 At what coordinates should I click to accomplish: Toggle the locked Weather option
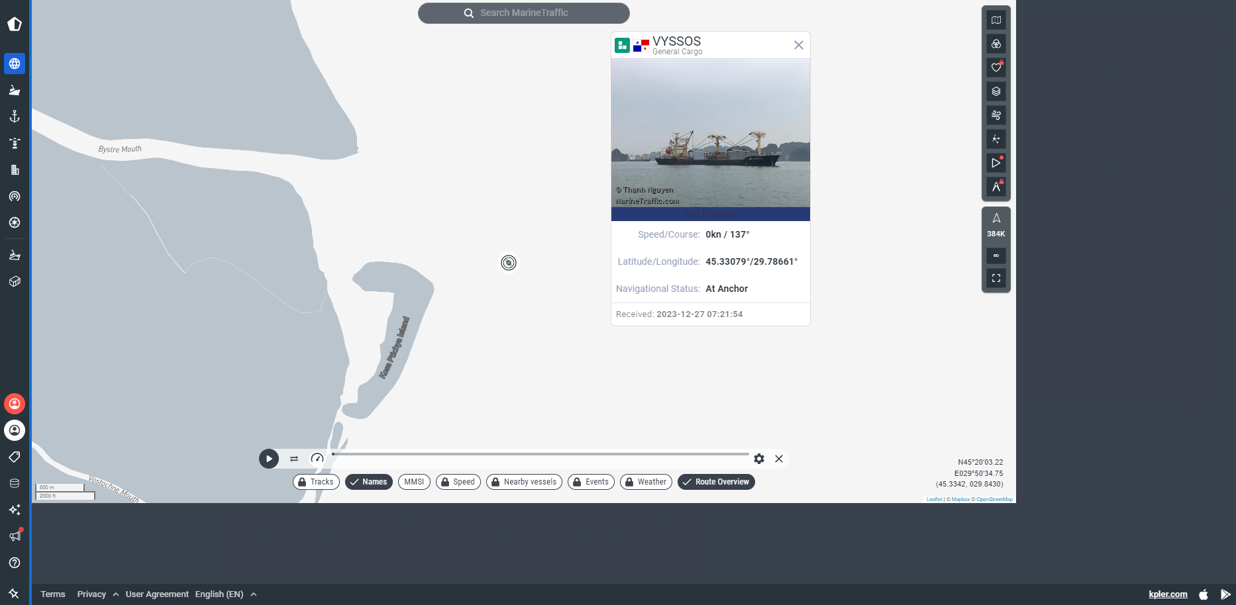[x=646, y=482]
